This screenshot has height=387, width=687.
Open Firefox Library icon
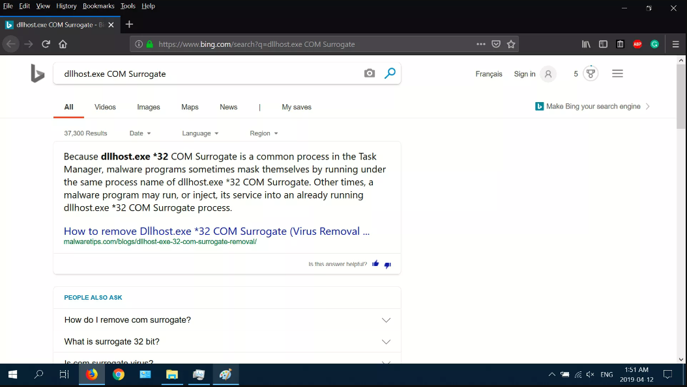586,44
